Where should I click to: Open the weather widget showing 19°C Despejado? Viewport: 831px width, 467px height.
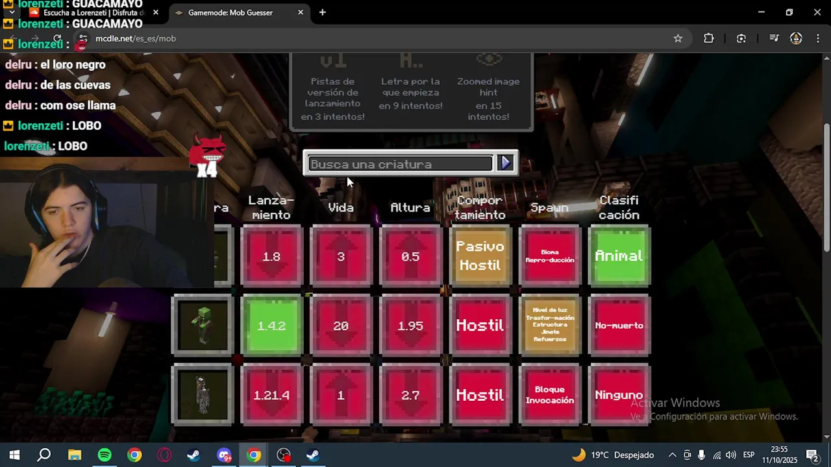(613, 455)
